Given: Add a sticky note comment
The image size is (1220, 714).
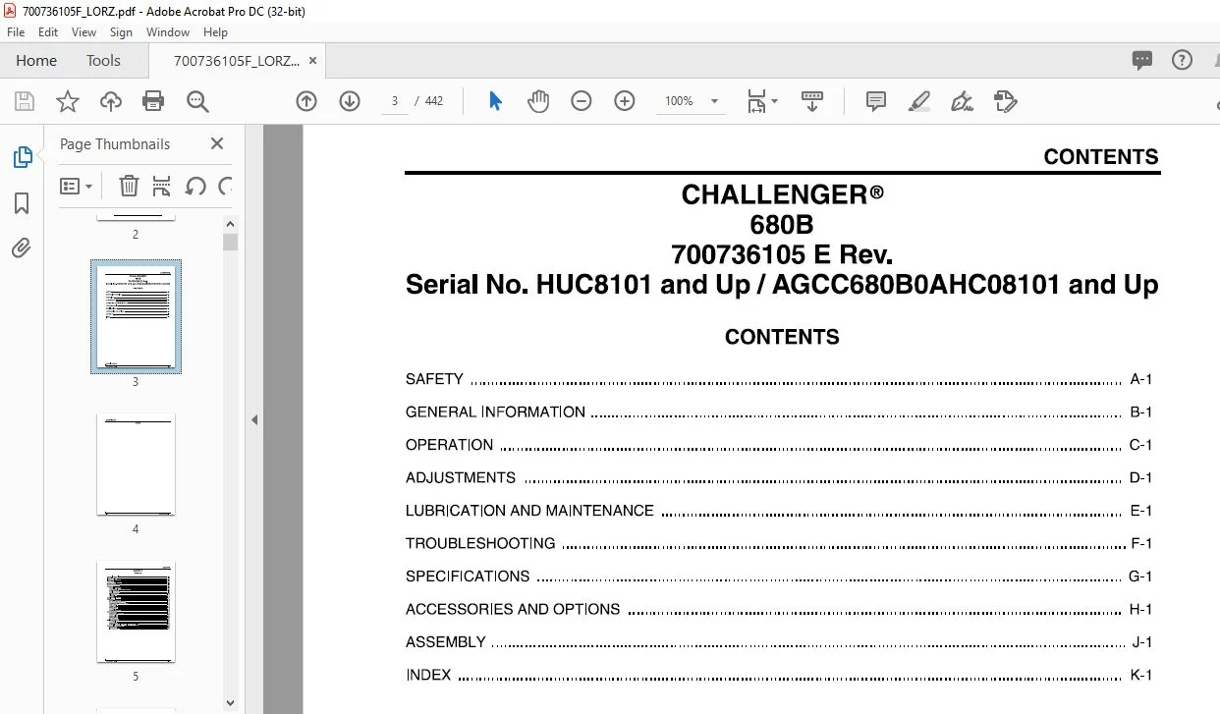Looking at the screenshot, I should pyautogui.click(x=876, y=101).
